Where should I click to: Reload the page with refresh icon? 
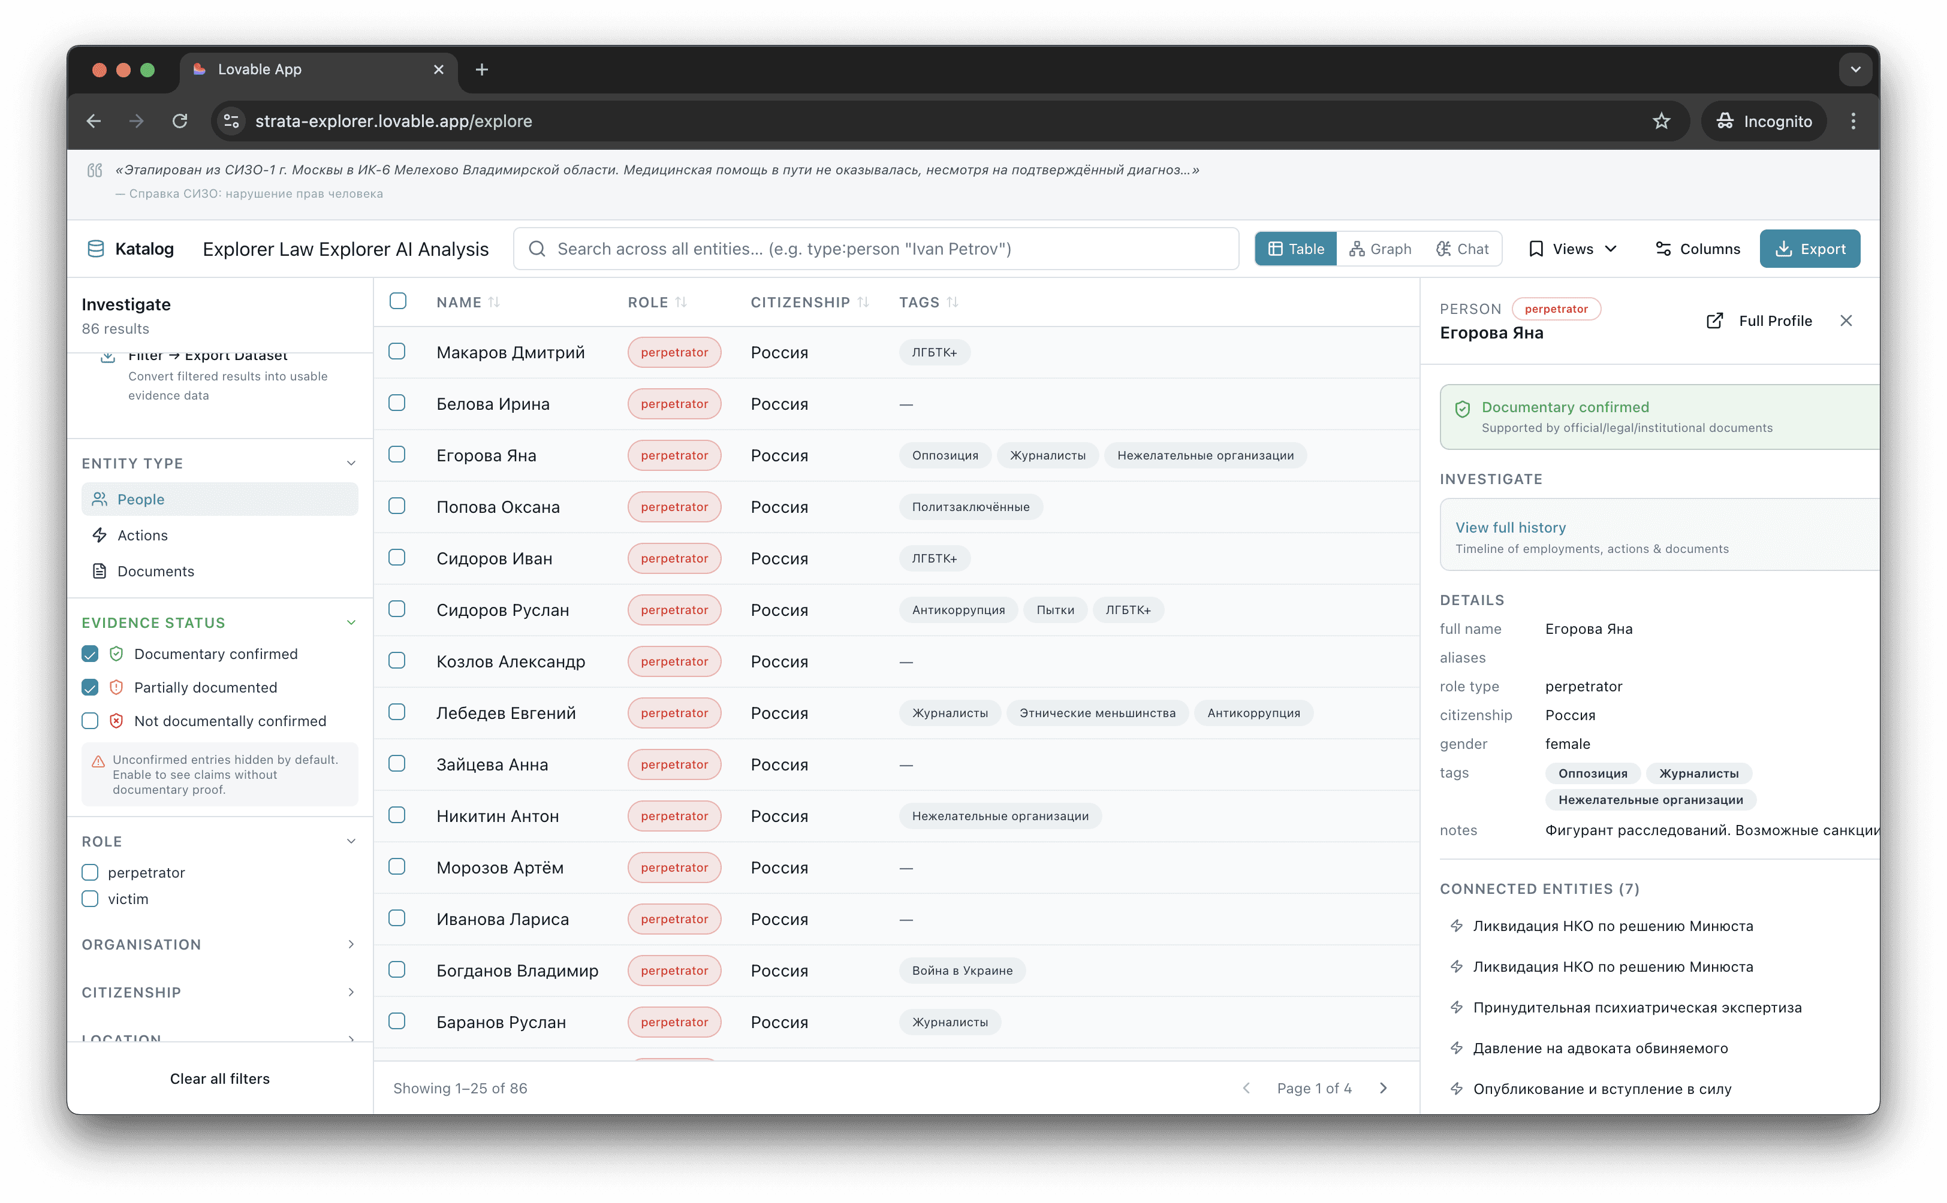pyautogui.click(x=180, y=121)
